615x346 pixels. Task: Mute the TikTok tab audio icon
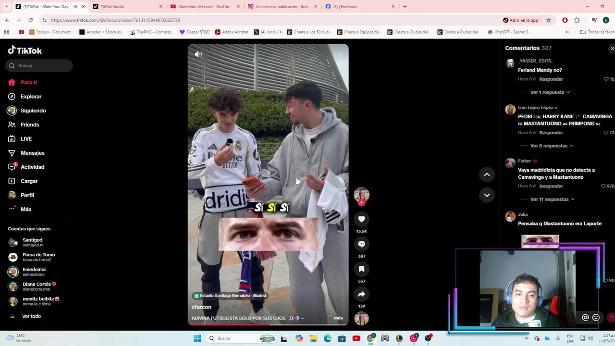point(75,7)
